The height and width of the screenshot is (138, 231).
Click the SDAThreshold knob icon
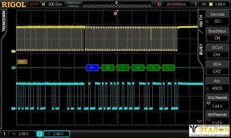[x=208, y=120]
